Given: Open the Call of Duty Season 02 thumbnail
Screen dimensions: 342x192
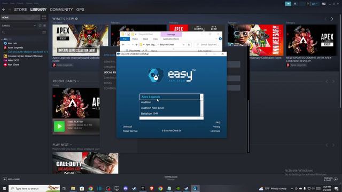Looking at the screenshot, I should pos(85,163).
